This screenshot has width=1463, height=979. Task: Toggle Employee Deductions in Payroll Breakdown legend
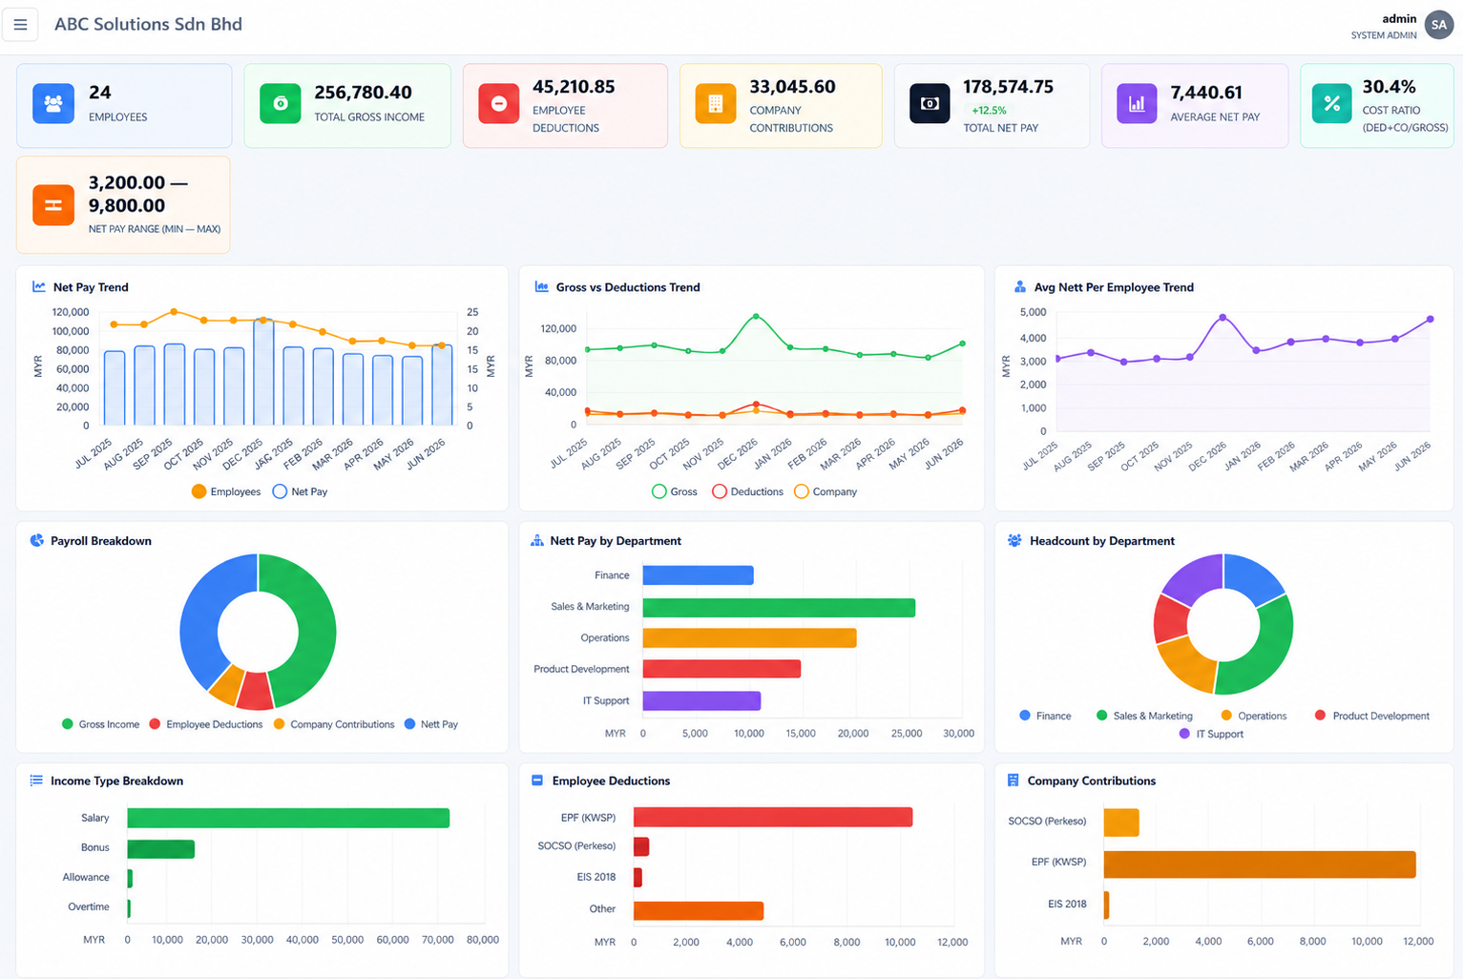point(206,724)
